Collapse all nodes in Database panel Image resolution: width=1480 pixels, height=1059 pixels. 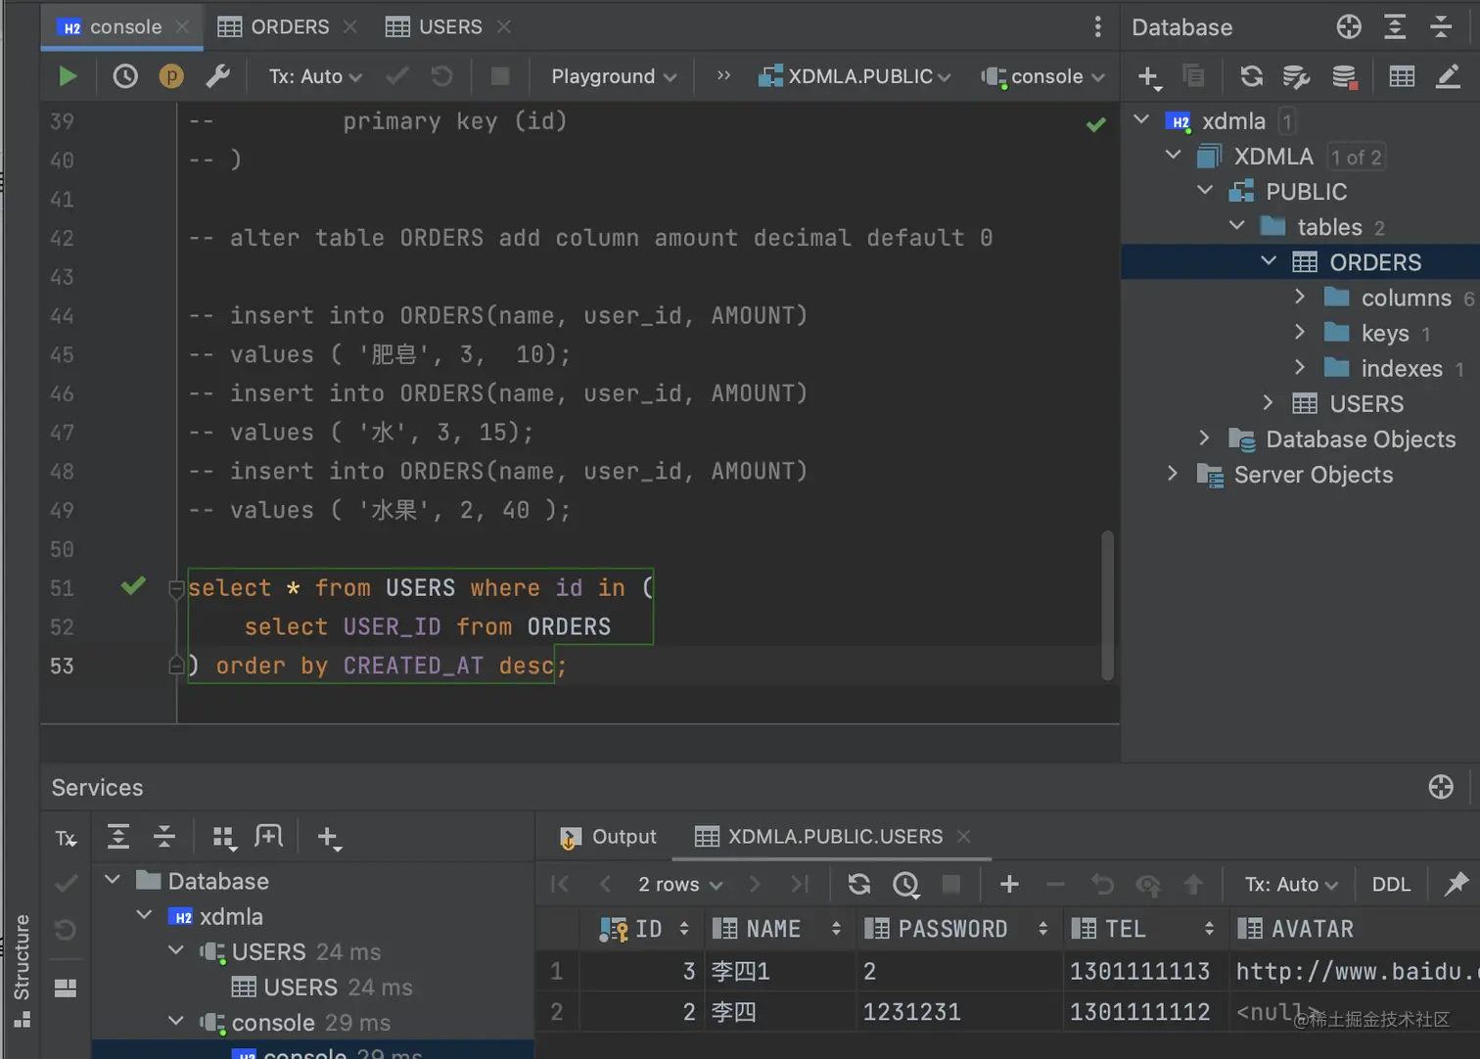1441,26
